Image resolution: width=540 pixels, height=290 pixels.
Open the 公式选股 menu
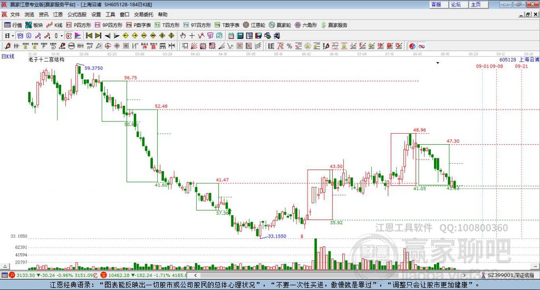(77, 14)
